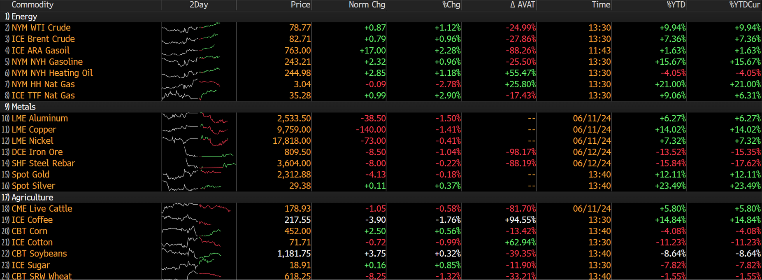762x280 pixels.
Task: Click ICE Cotton price 71.71
Action: pos(300,242)
